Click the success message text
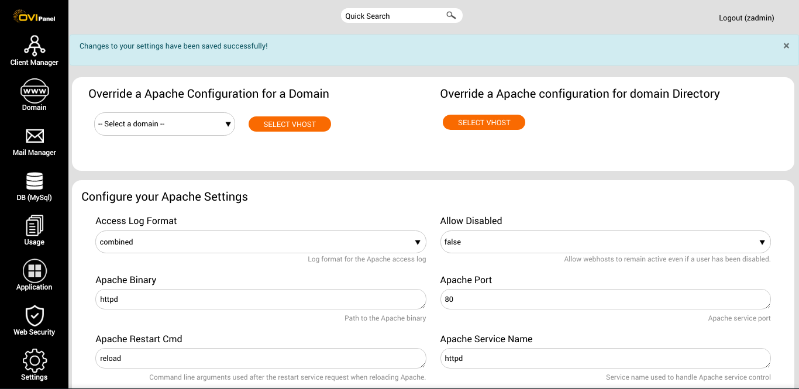This screenshot has width=799, height=389. (x=174, y=46)
